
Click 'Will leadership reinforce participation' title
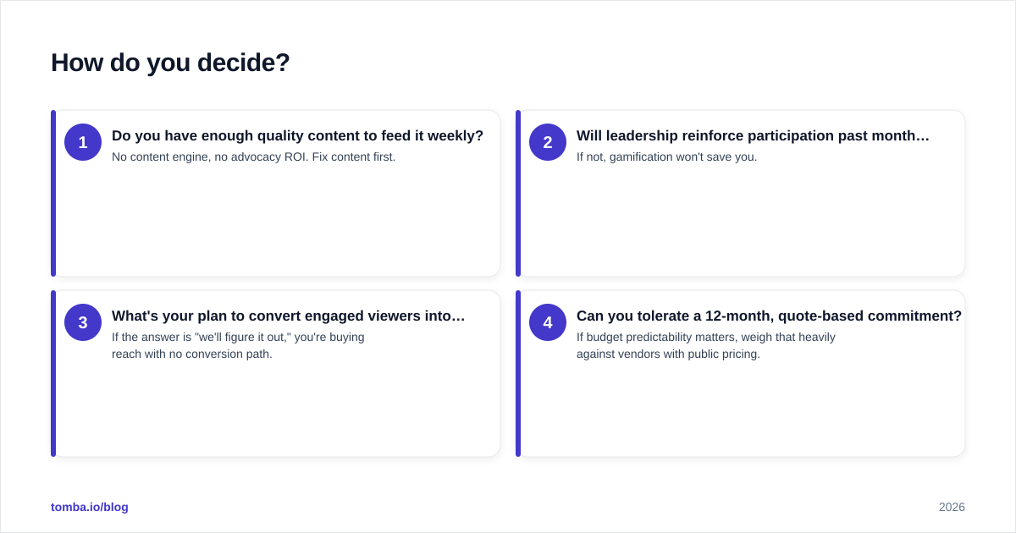click(x=753, y=135)
